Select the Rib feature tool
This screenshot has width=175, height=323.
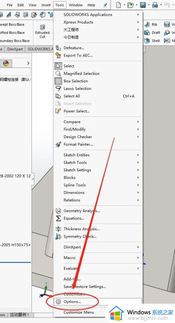coord(151,25)
